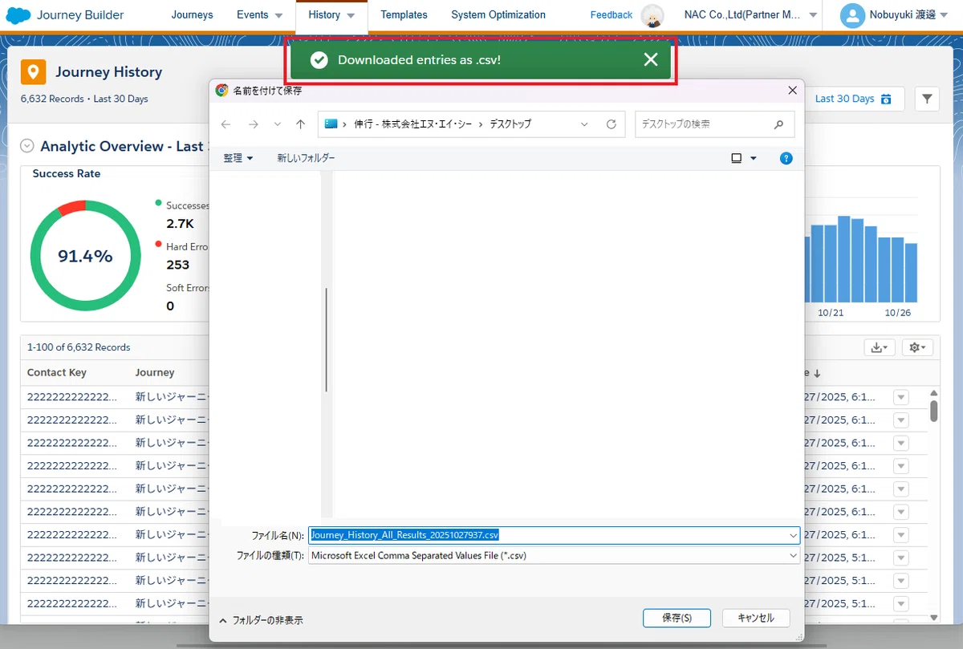Go forward in the save dialog

pos(254,124)
